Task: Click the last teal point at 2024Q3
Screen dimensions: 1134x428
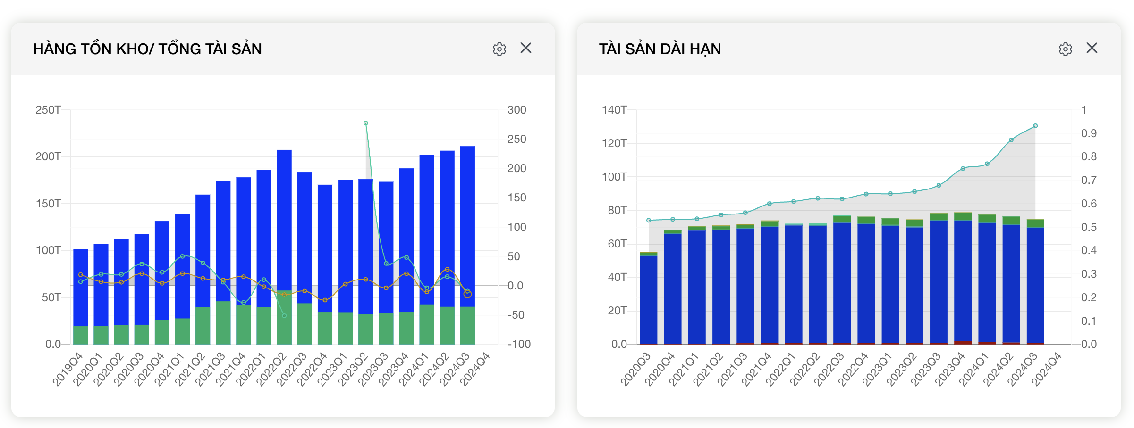Action: click(x=1035, y=126)
